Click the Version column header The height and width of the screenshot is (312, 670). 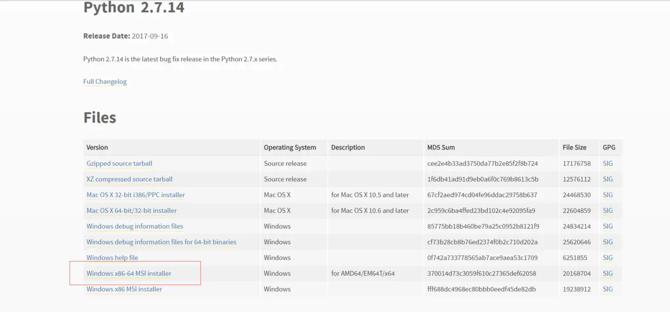point(97,147)
